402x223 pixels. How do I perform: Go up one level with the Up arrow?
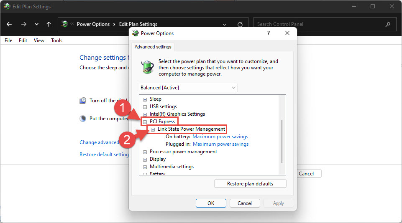[49, 24]
